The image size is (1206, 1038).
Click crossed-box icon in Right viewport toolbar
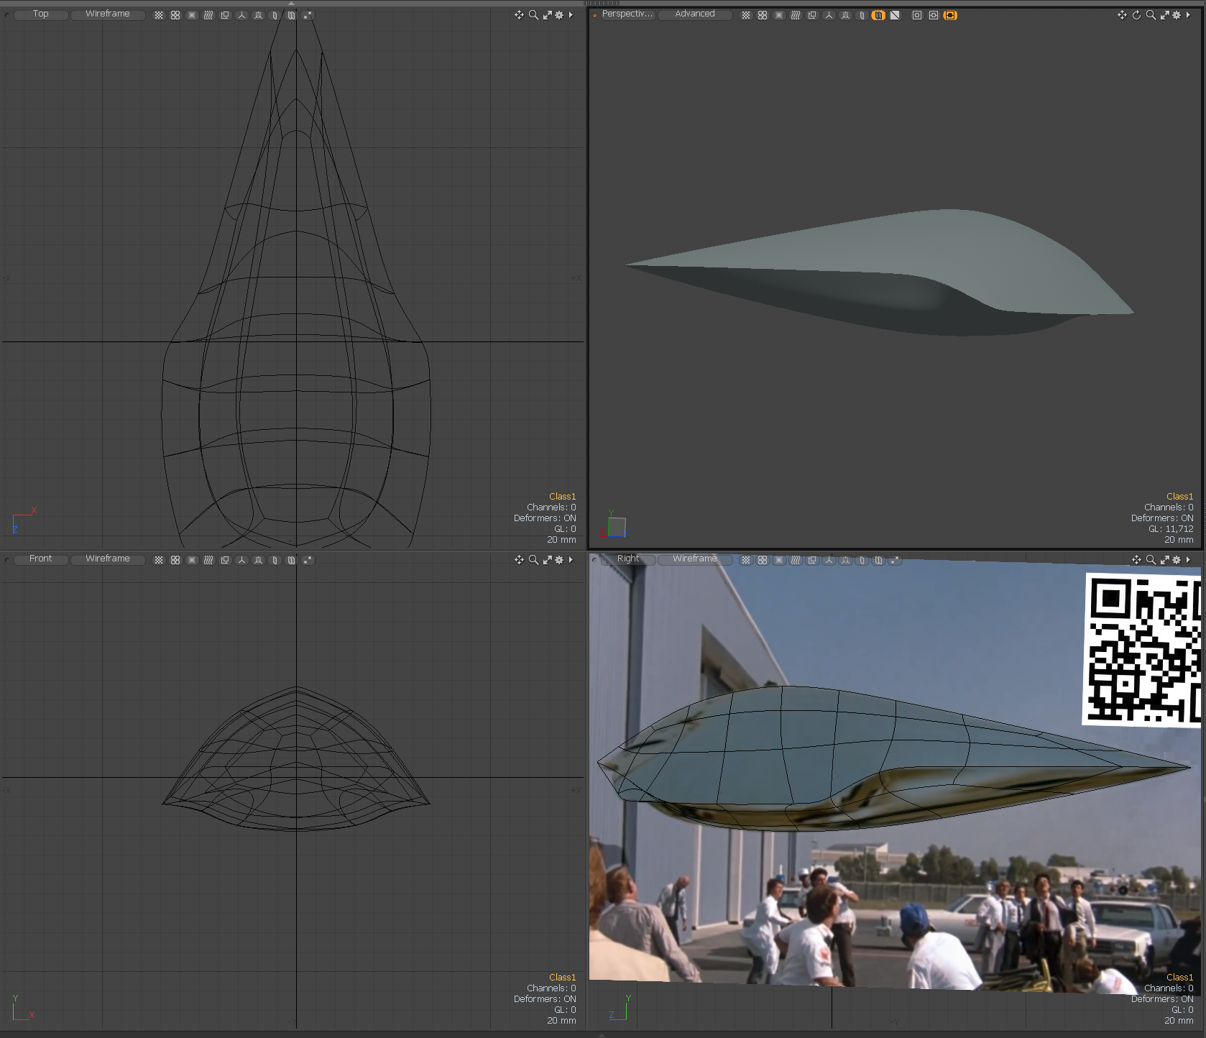click(x=779, y=560)
